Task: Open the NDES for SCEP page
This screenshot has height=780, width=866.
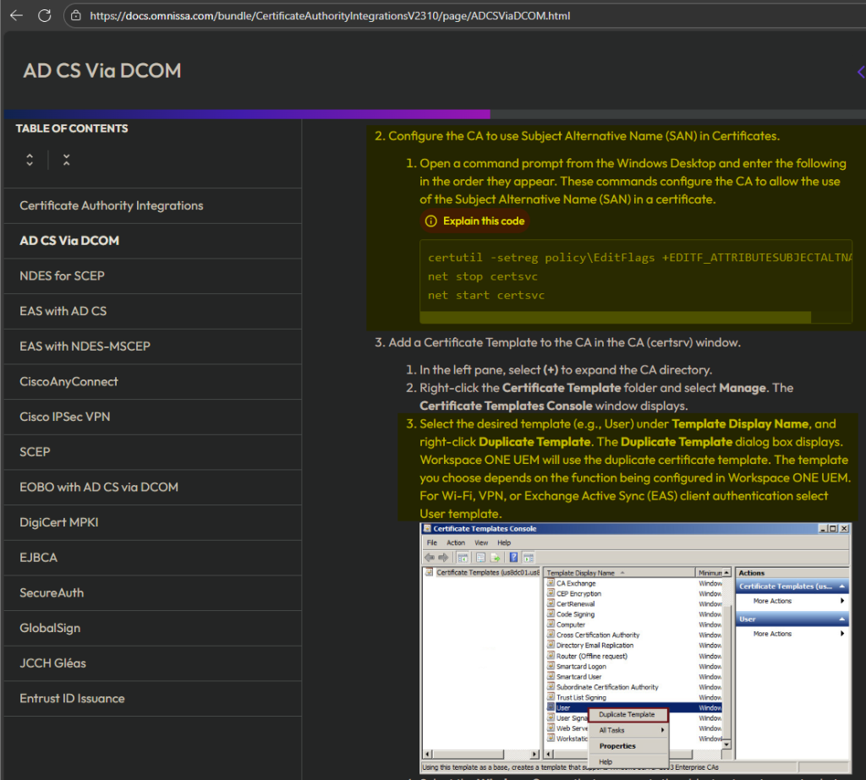Action: [x=62, y=275]
